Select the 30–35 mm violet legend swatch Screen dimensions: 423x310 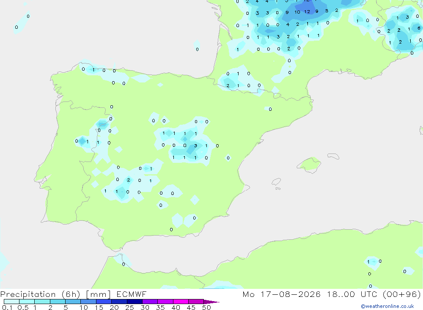tap(150, 302)
